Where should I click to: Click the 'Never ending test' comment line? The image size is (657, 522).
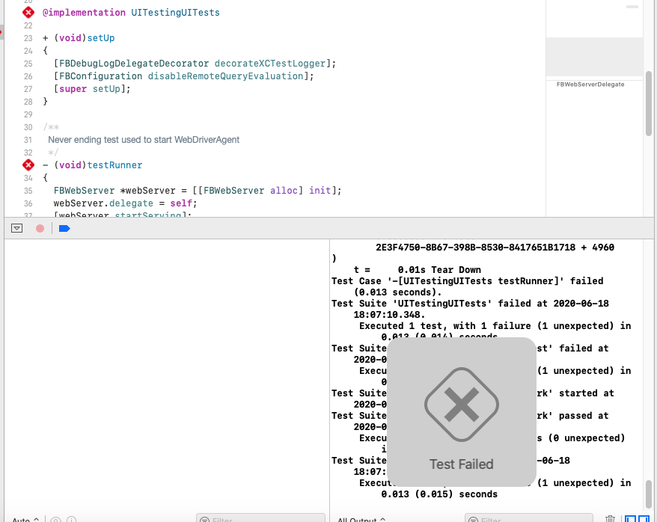(x=144, y=140)
